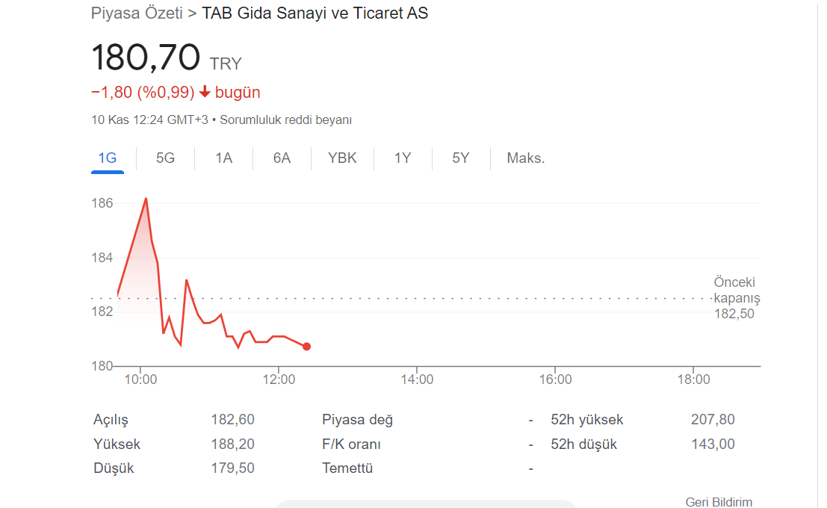The width and height of the screenshot is (827, 508).
Task: Click the Açılış value 182,60
Action: 232,419
